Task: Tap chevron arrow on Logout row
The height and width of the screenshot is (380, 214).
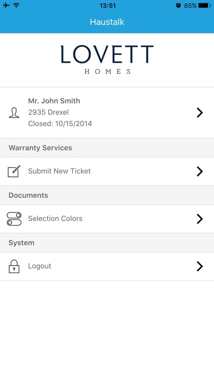Action: tap(200, 267)
